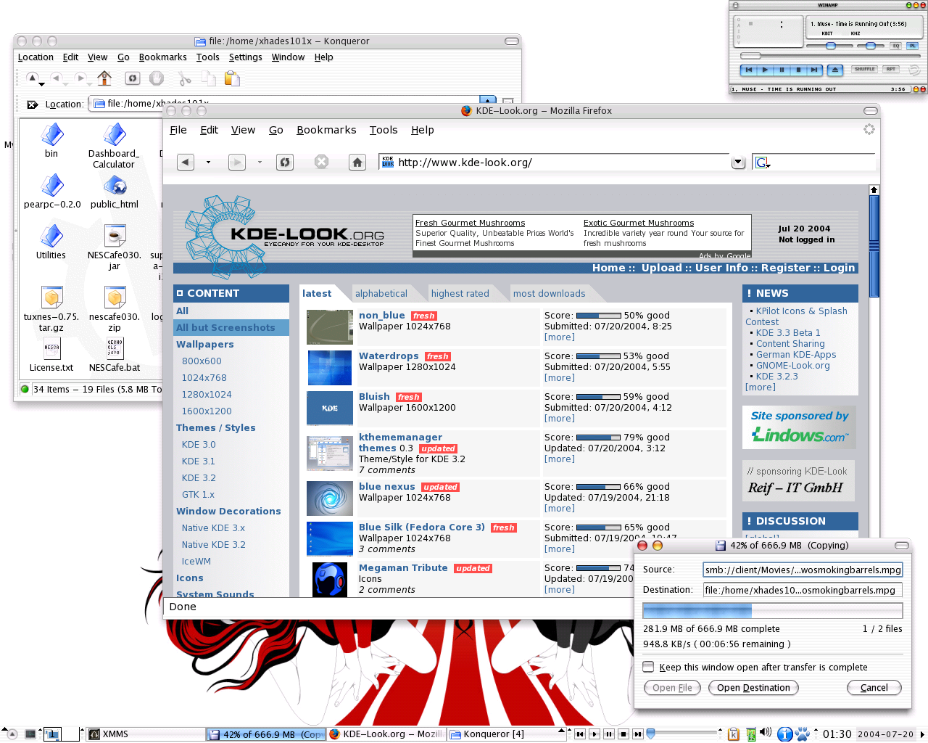Open Konqueror Location menu

tap(36, 57)
